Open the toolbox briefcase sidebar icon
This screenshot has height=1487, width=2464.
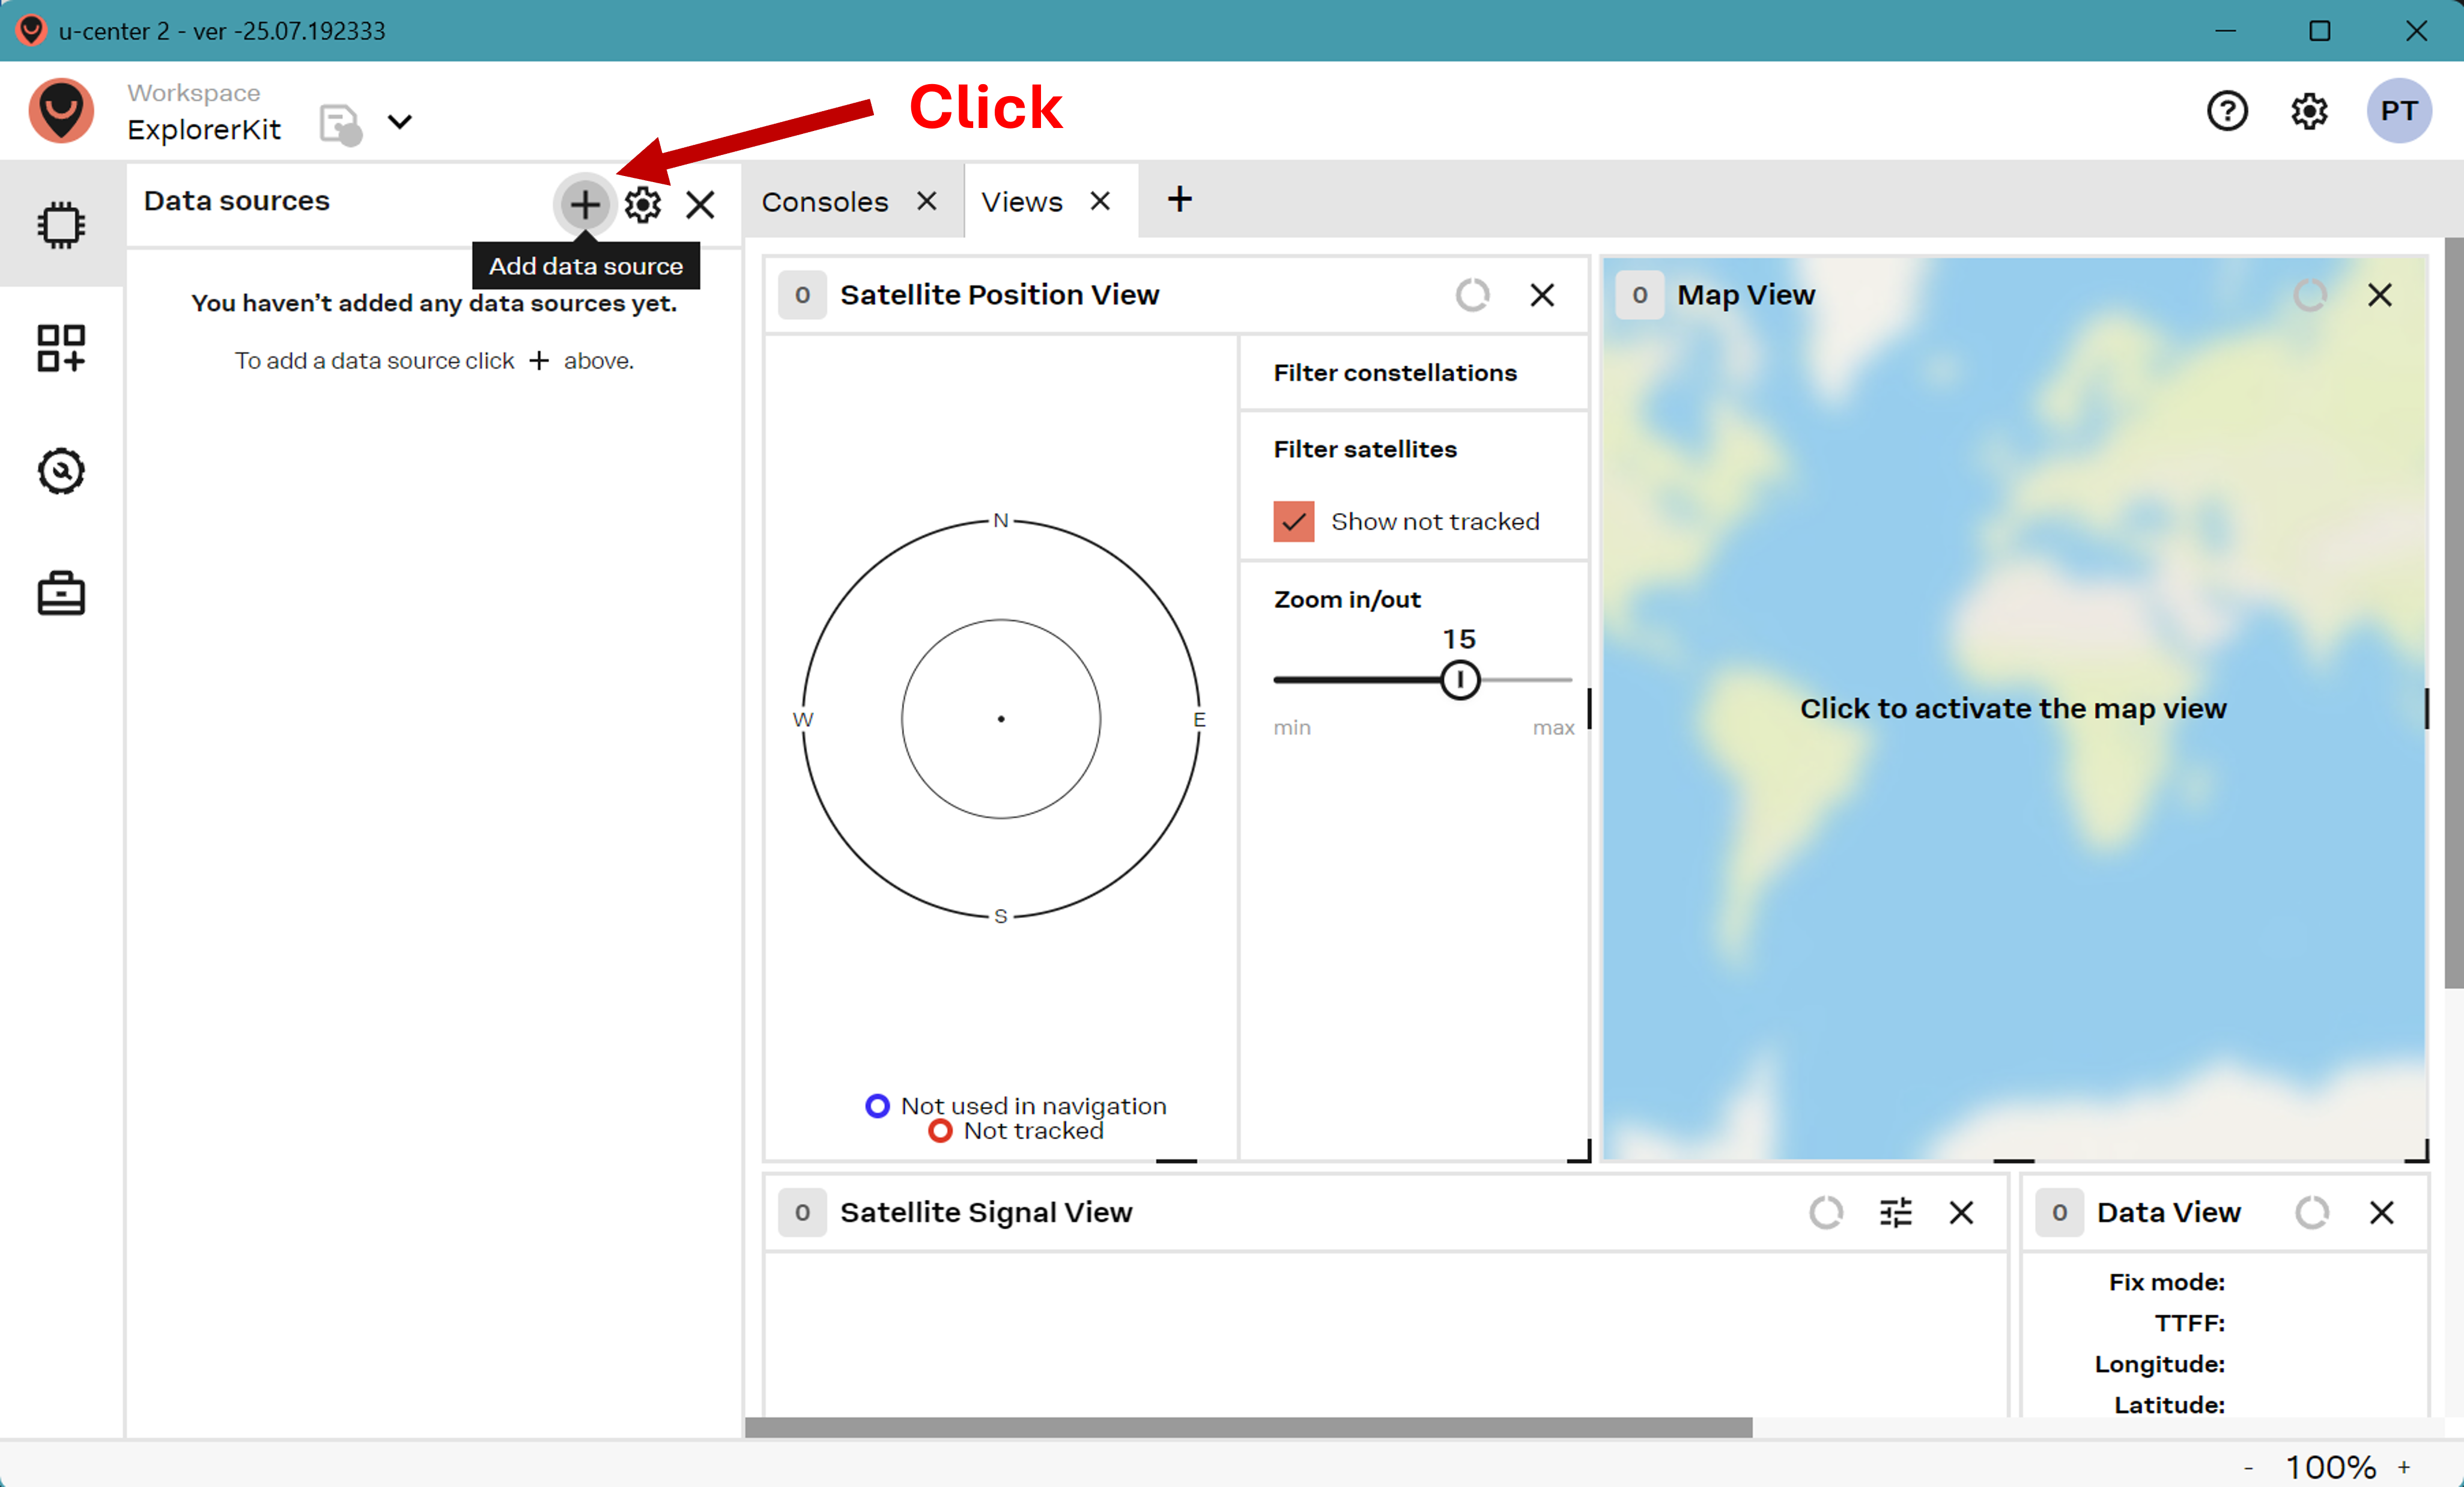[61, 594]
